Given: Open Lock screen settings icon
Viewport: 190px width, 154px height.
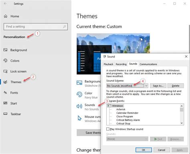Looking at the screenshot, I should point(5,71).
